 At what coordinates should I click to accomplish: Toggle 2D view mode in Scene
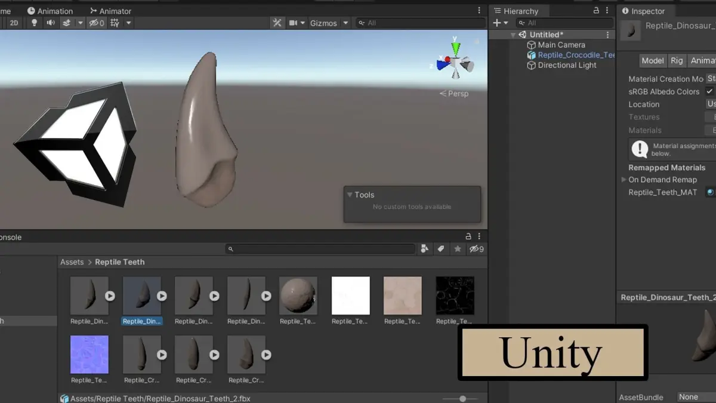[14, 23]
